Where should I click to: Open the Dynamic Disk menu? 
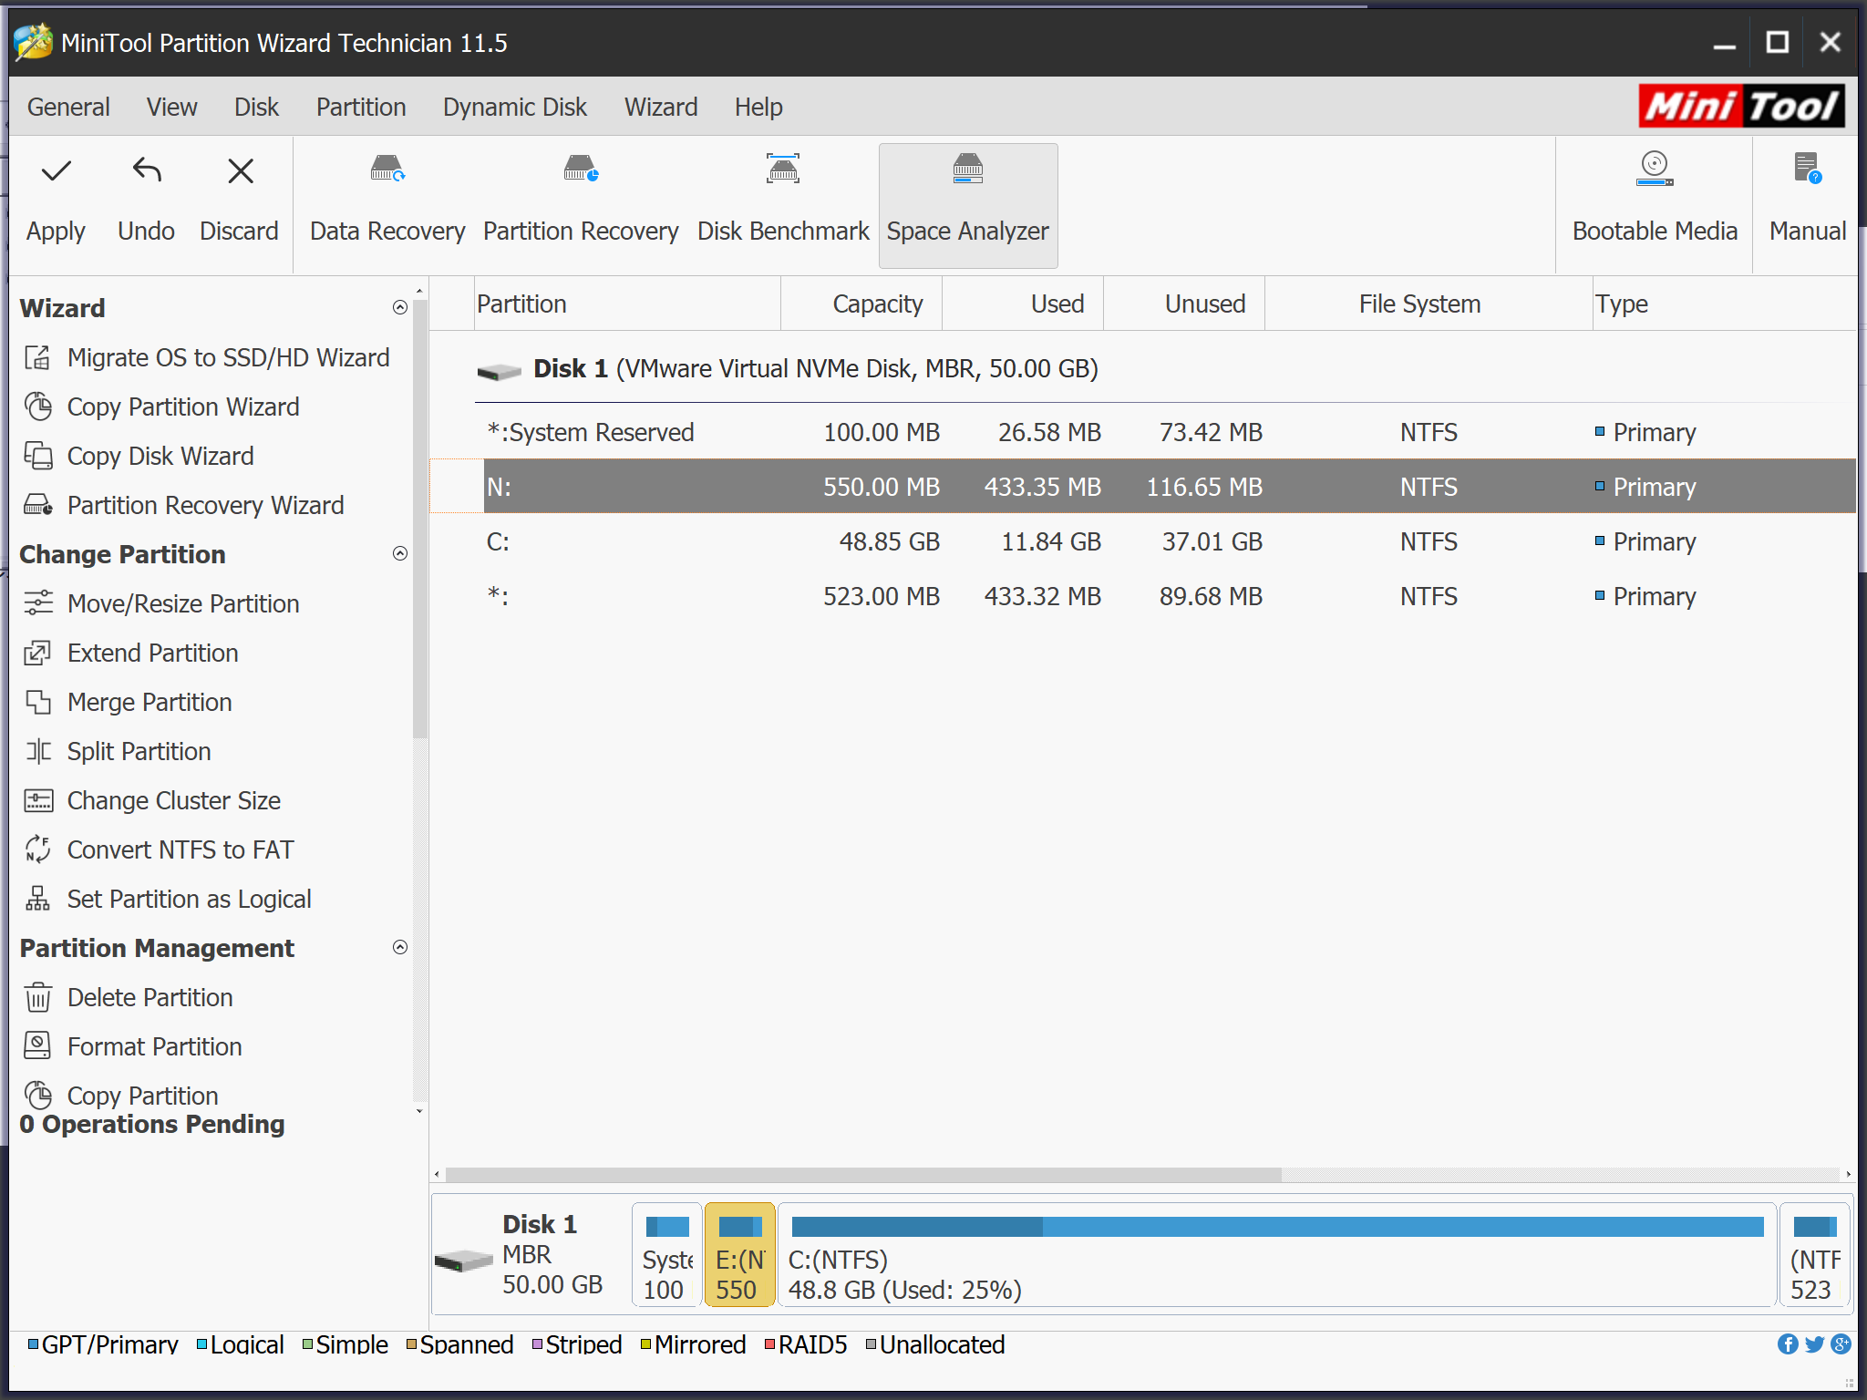click(515, 107)
